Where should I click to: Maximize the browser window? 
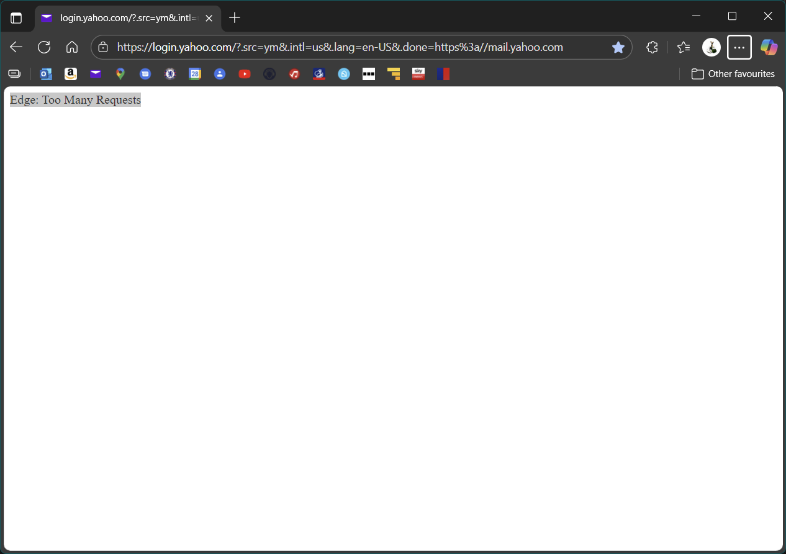click(x=732, y=16)
